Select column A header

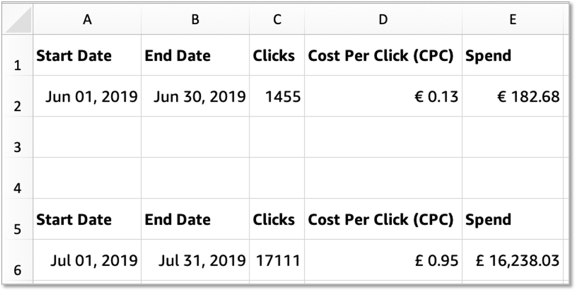pyautogui.click(x=87, y=20)
